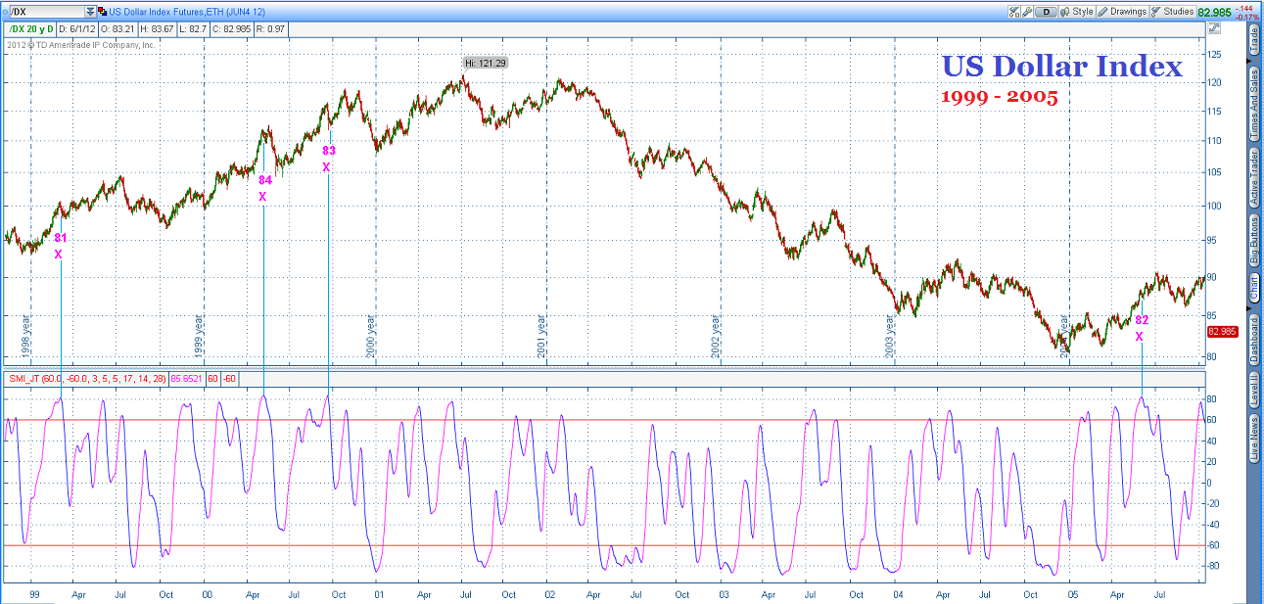Screen dimensions: 1264x604
Task: Click the O: 83.21 open value
Action: [117, 29]
